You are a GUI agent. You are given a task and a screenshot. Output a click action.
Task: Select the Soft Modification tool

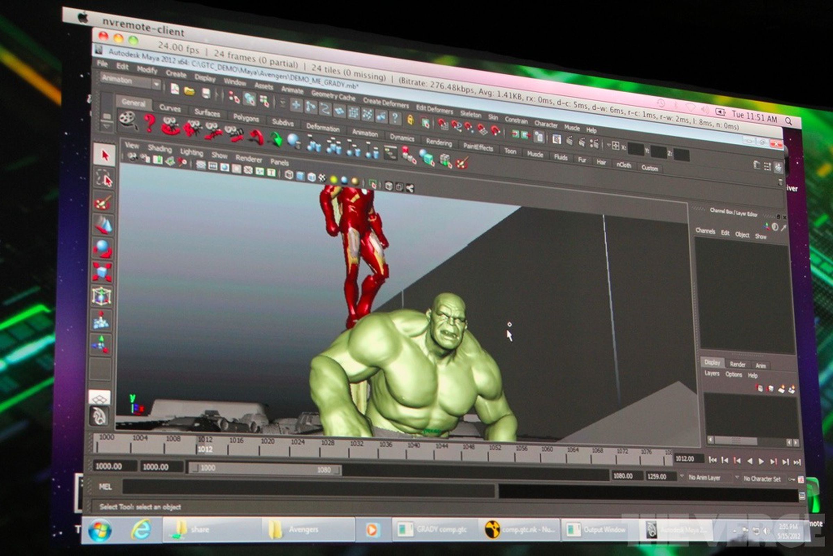[101, 320]
